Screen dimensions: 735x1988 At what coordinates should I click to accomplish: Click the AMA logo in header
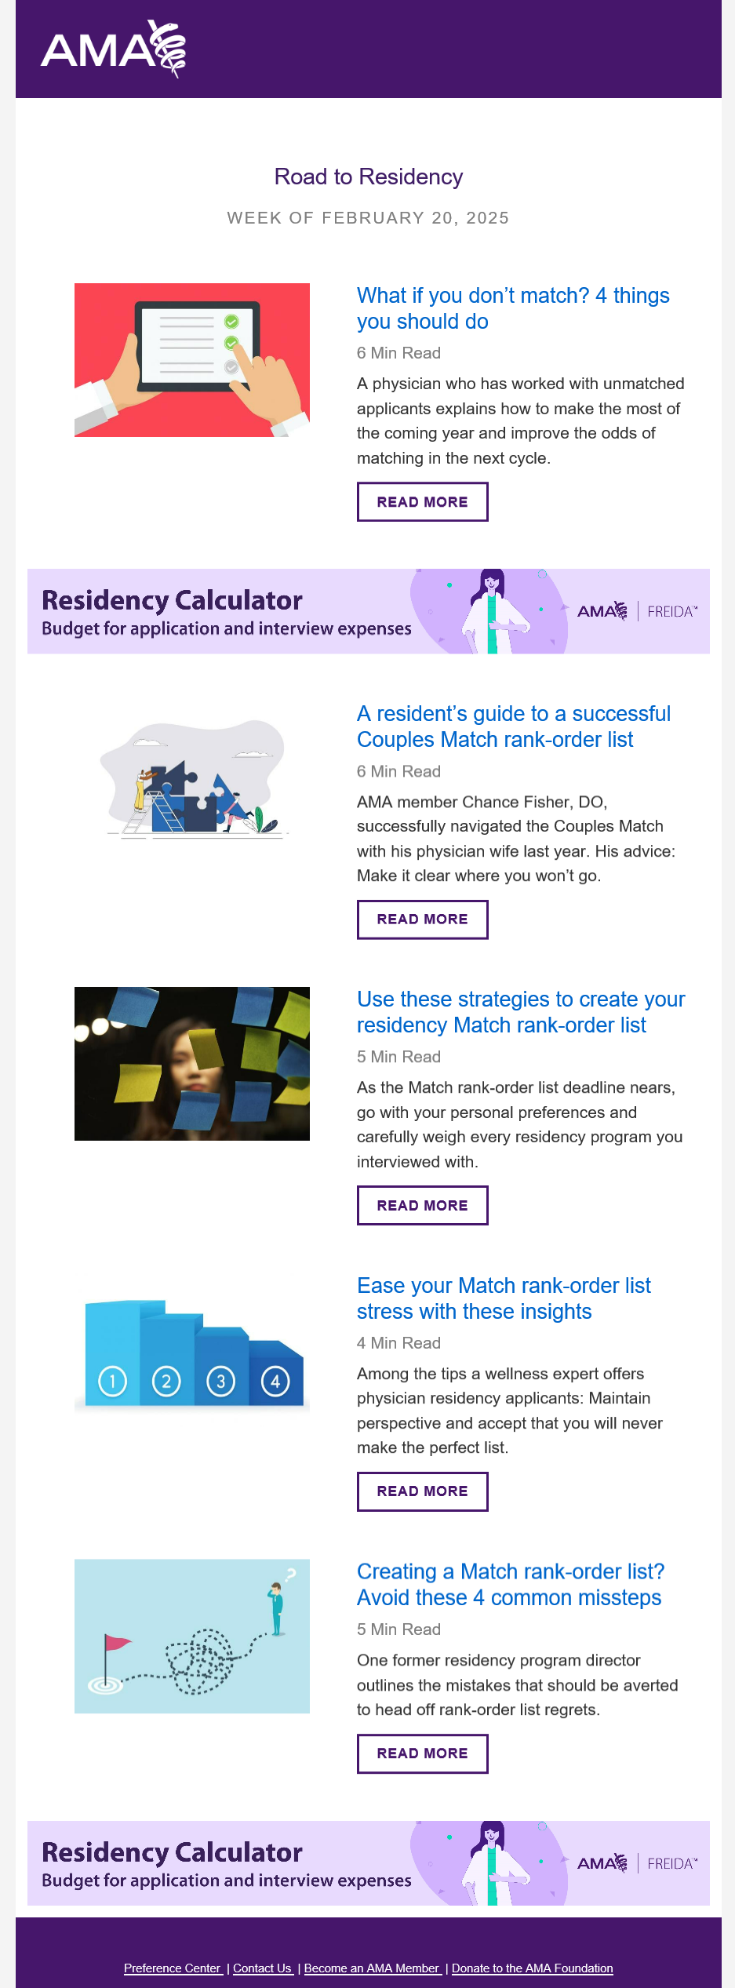click(x=114, y=49)
